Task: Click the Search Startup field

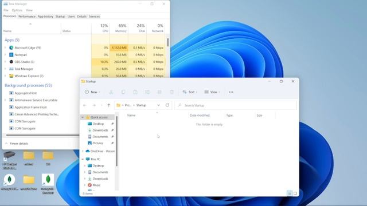Action: click(x=236, y=105)
